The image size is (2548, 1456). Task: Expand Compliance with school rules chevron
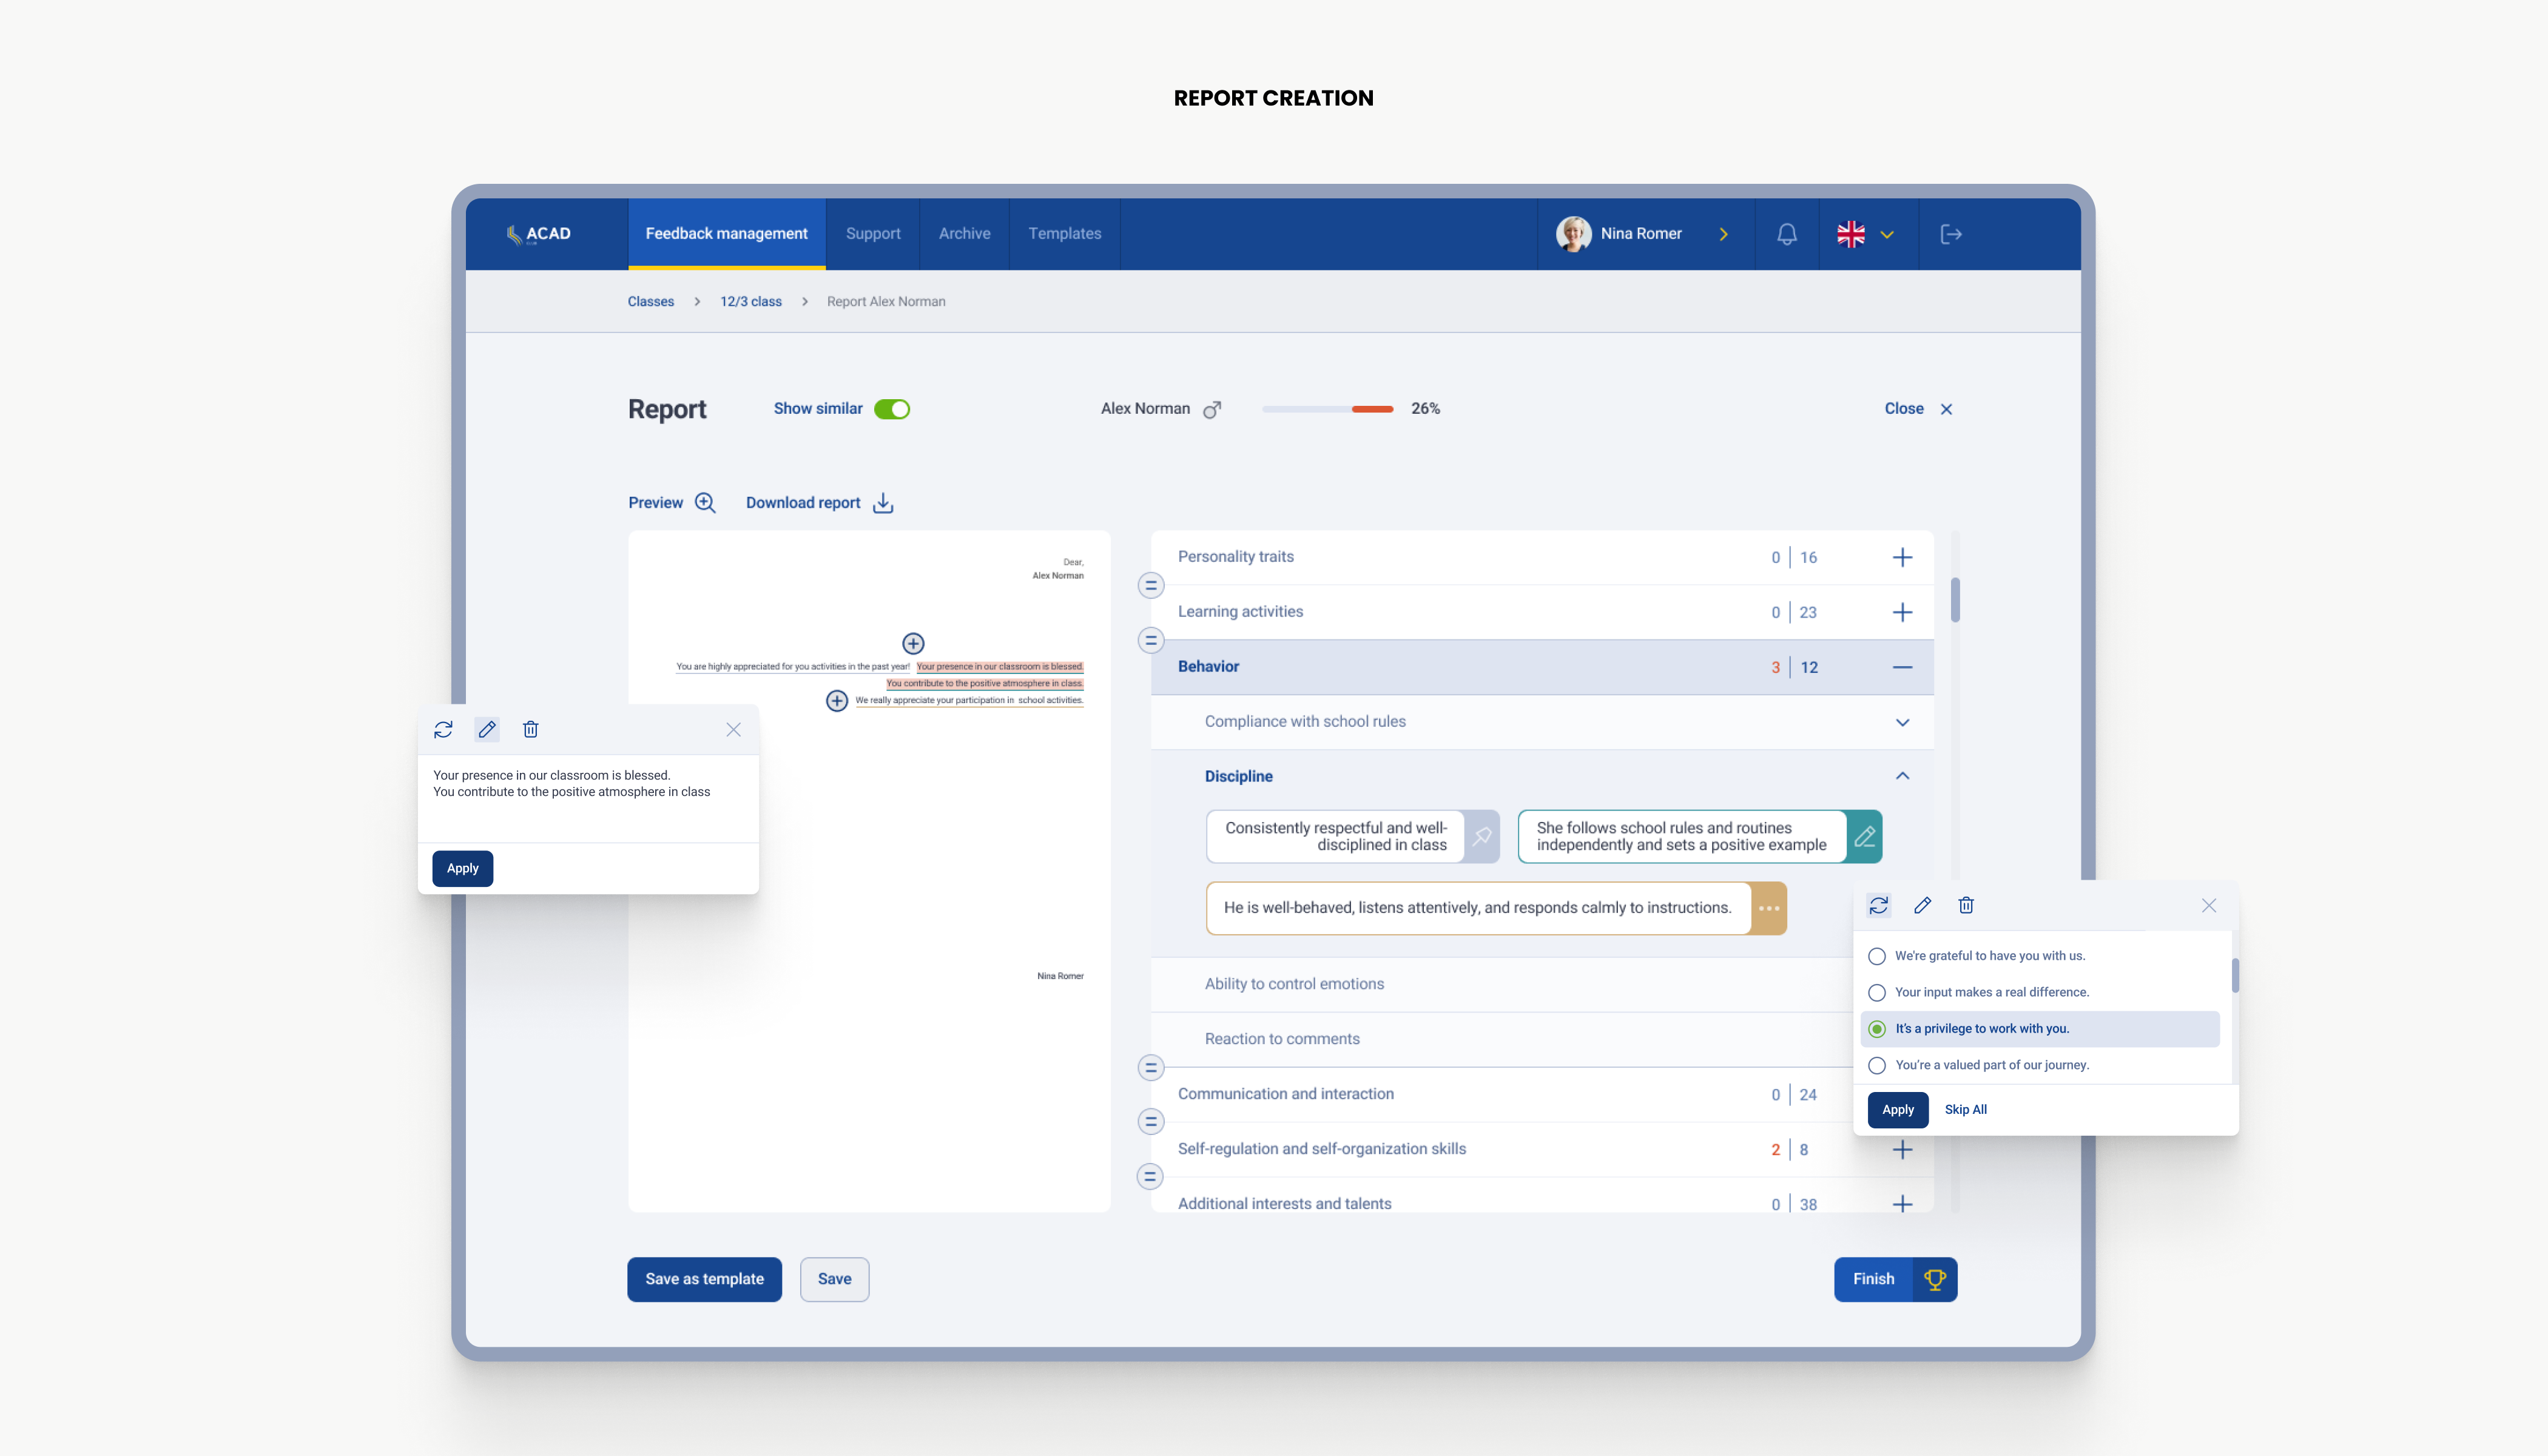(1903, 722)
